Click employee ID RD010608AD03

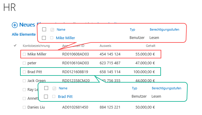76,54
